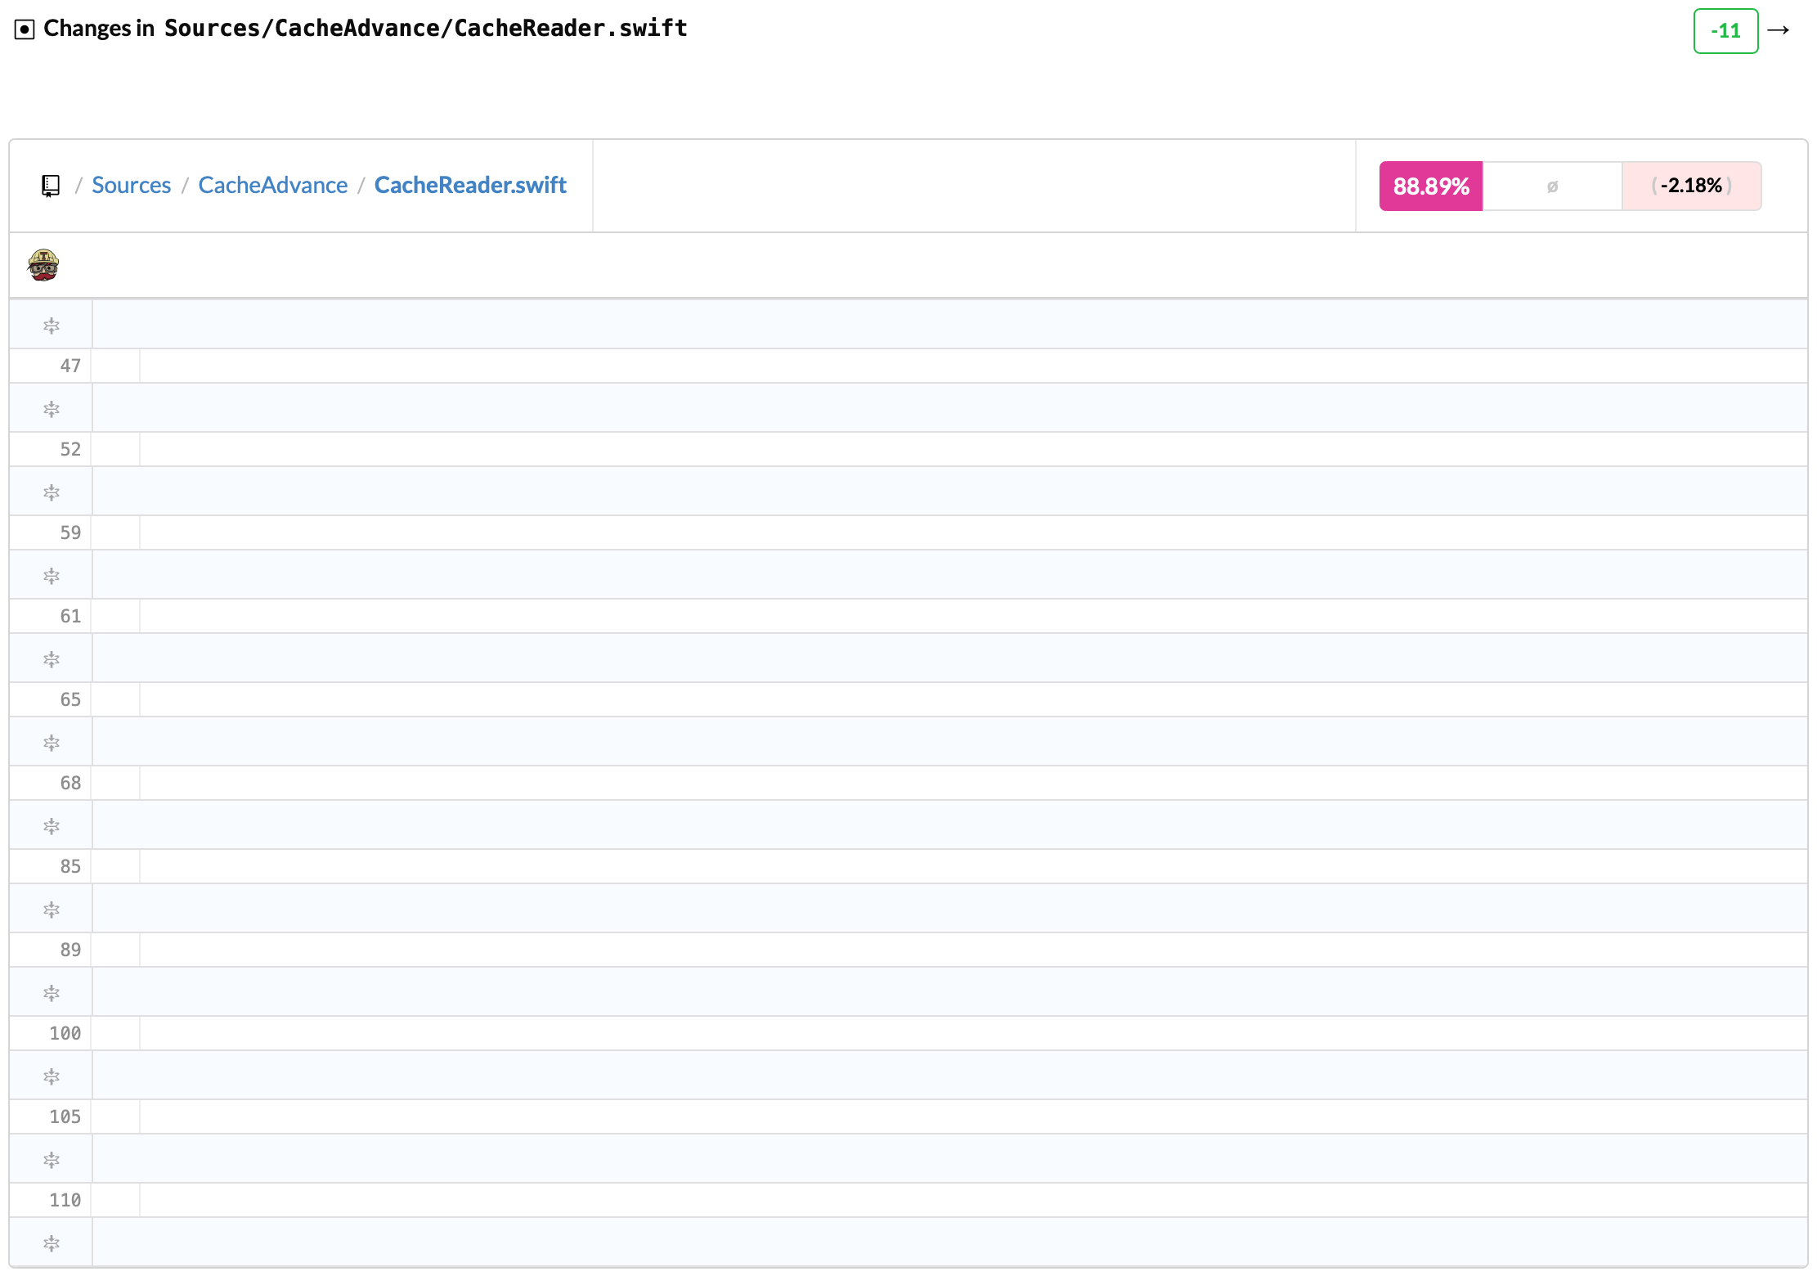Open CacheReader.swift file link
The image size is (1817, 1276).
469,186
